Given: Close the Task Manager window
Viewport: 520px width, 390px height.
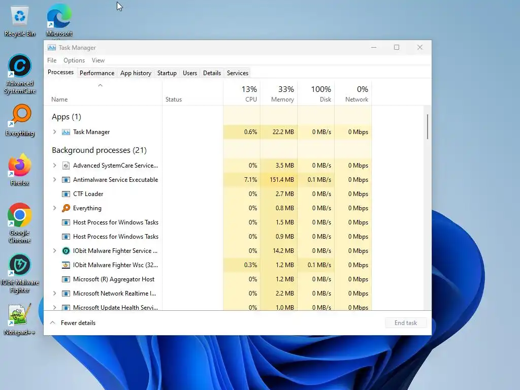Looking at the screenshot, I should tap(420, 47).
